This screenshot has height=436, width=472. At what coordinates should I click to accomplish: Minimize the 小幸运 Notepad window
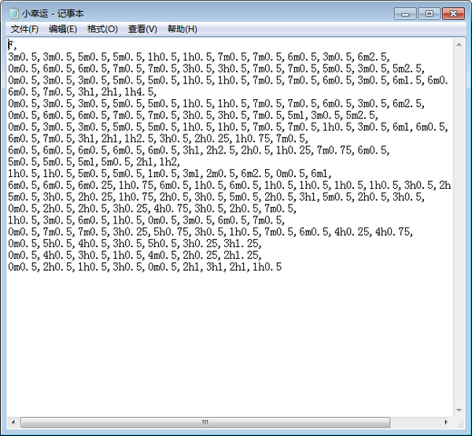click(x=405, y=13)
